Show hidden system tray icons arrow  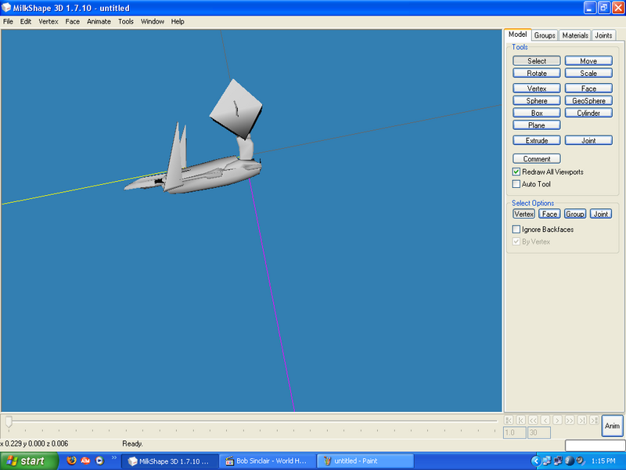tap(536, 461)
